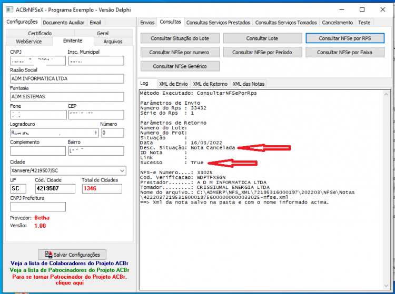This screenshot has width=395, height=294.
Task: Click the Razão Social input field
Action: pos(67,78)
